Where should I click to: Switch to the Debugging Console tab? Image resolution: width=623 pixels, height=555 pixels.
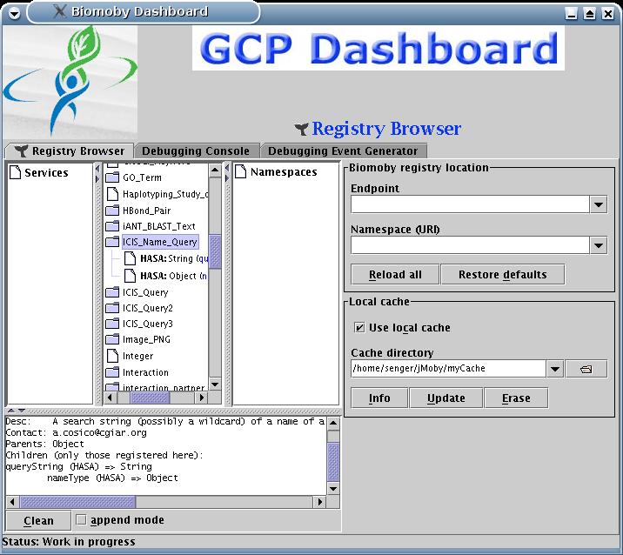tap(196, 151)
